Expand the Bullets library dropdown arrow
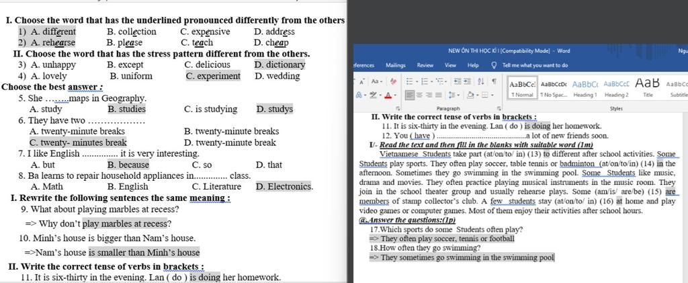688x283 pixels. pos(417,81)
